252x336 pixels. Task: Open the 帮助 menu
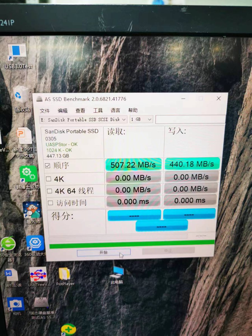coord(133,110)
